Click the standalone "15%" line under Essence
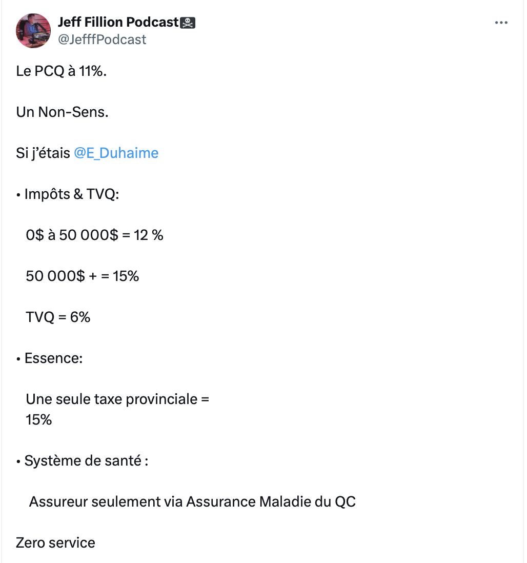The width and height of the screenshot is (527, 563). [39, 419]
